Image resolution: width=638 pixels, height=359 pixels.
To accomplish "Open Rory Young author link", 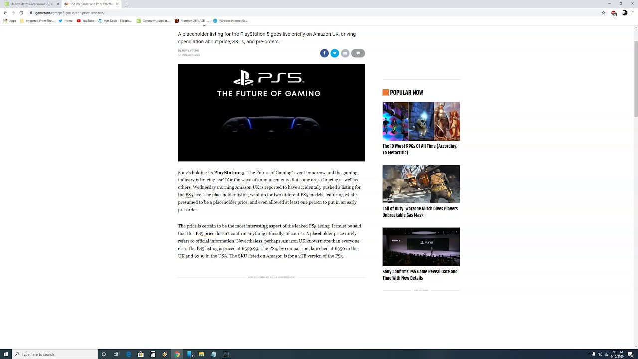I will (x=190, y=51).
